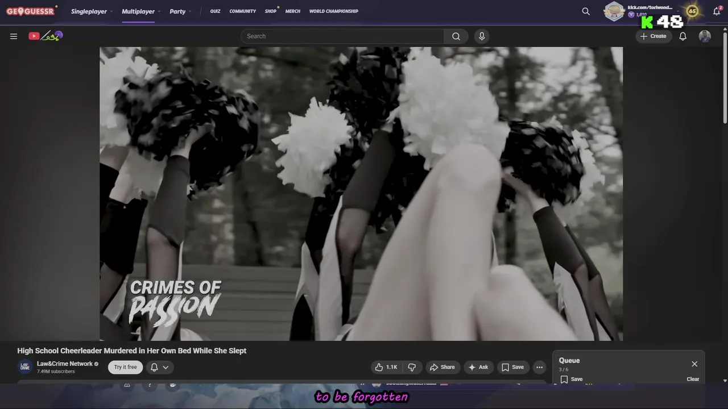Image resolution: width=728 pixels, height=409 pixels.
Task: Open Law&Crime Network channel avatar
Action: click(25, 367)
